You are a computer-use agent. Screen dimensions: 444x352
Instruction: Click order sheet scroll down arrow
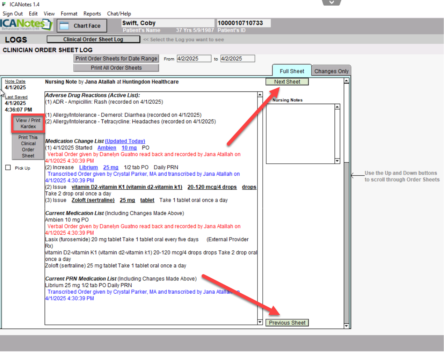pyautogui.click(x=347, y=326)
